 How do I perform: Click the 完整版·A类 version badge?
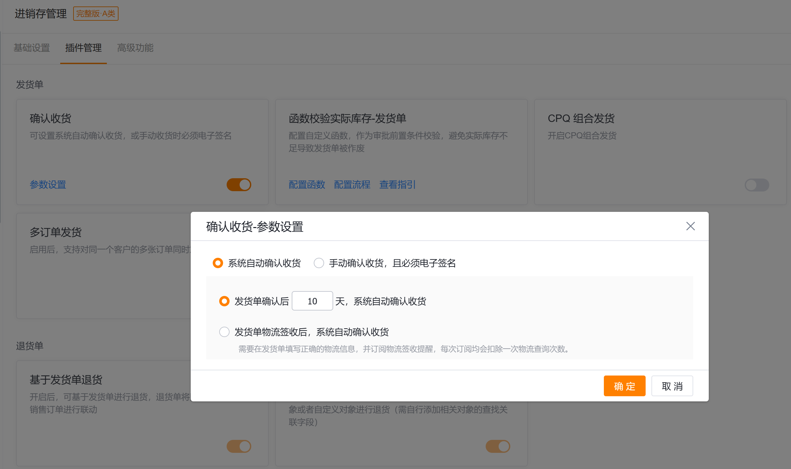pos(96,14)
